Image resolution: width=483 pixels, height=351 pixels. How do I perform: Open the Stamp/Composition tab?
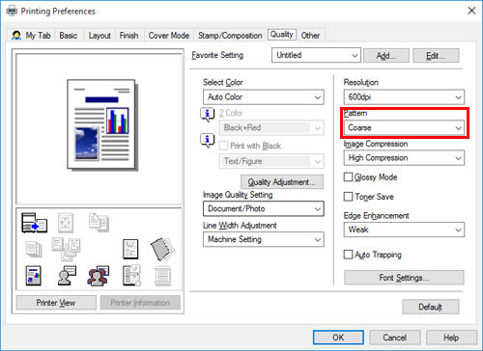click(x=230, y=36)
